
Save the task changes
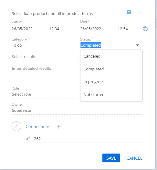click(x=111, y=158)
